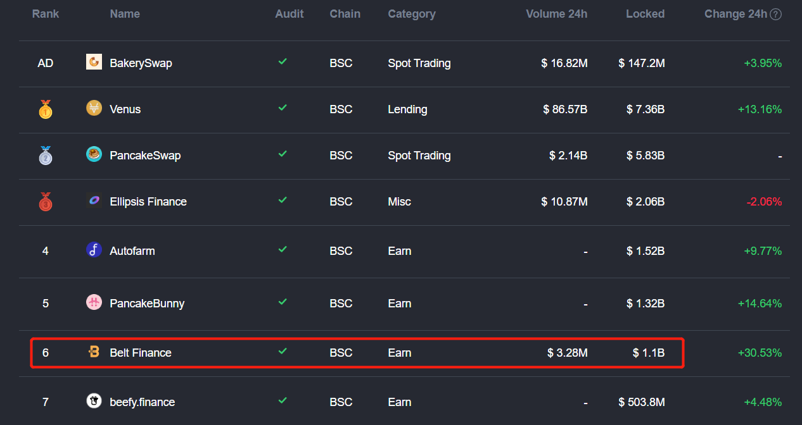Viewport: 802px width, 425px height.
Task: Click the Venus logo icon
Action: (94, 108)
